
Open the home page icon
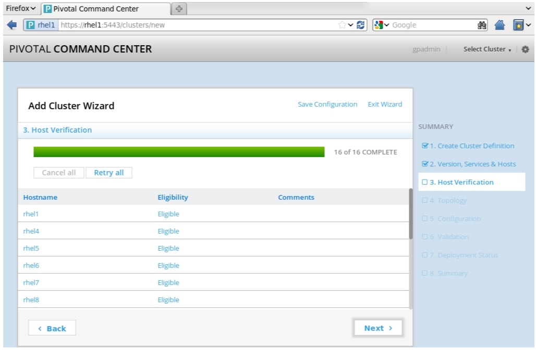pyautogui.click(x=500, y=25)
